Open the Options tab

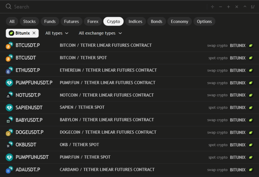coord(204,21)
